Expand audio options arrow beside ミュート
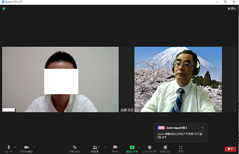Screen dimensions: 239x154 coord(15,147)
